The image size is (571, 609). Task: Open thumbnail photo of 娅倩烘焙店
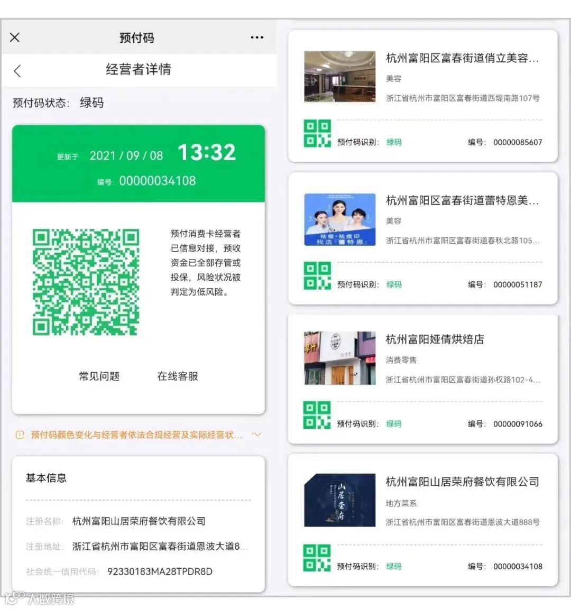pos(340,358)
